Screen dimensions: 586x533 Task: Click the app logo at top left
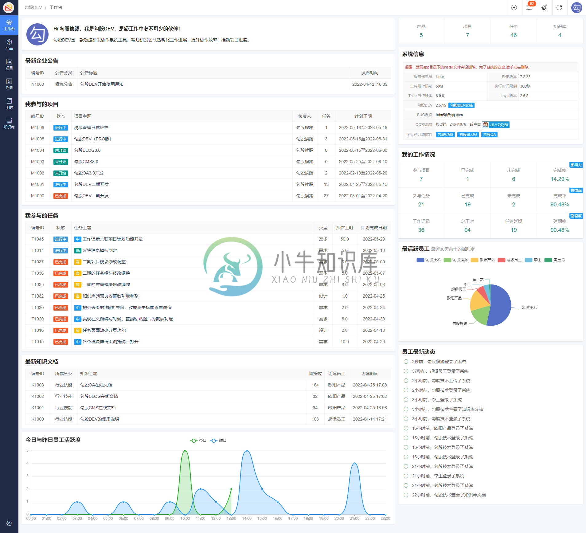coord(9,7)
